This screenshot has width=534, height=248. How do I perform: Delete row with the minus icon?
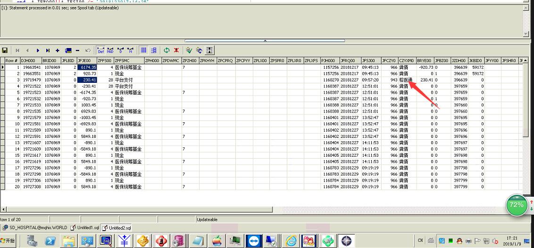click(78, 50)
